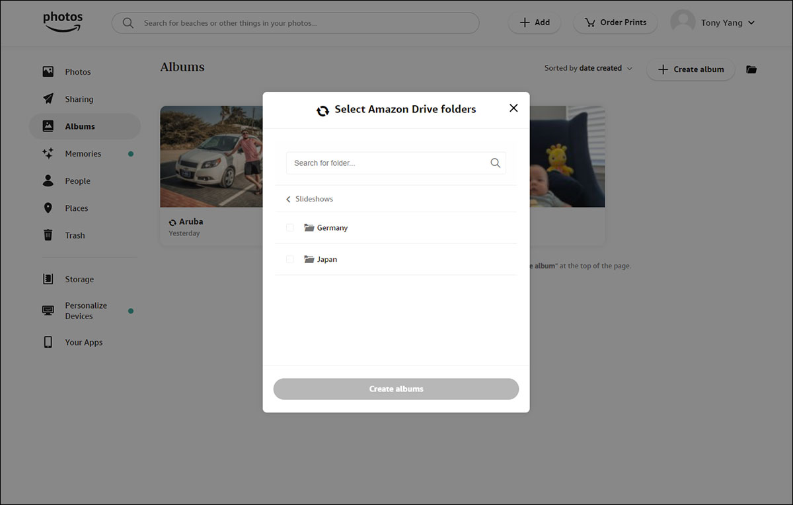793x505 pixels.
Task: Click the magnifier icon in the top search bar
Action: tap(128, 23)
